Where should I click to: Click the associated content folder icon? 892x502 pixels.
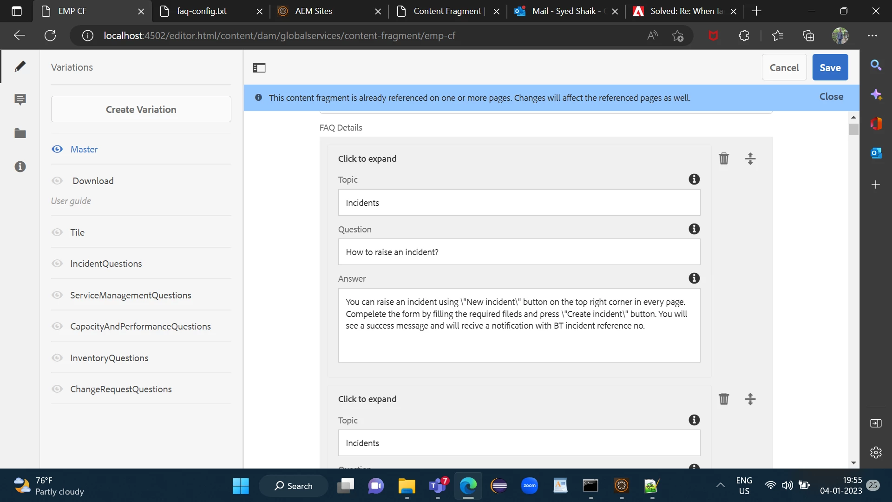point(20,133)
